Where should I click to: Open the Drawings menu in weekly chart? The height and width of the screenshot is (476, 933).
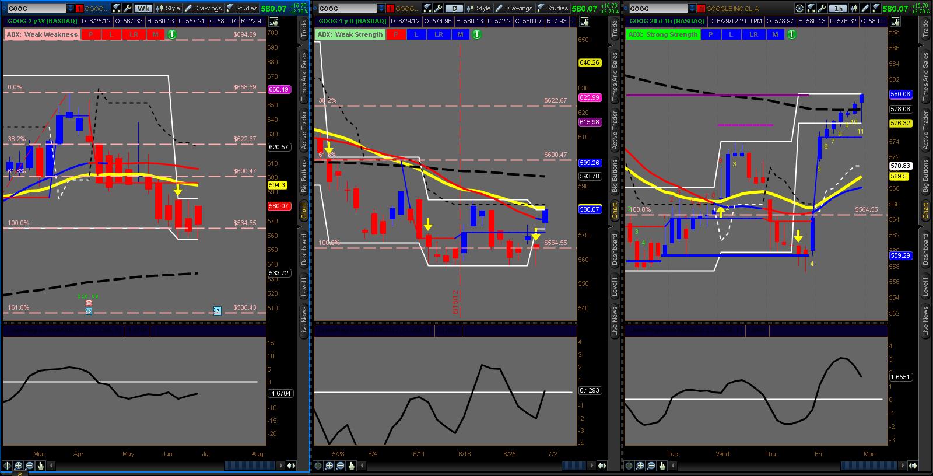point(203,8)
